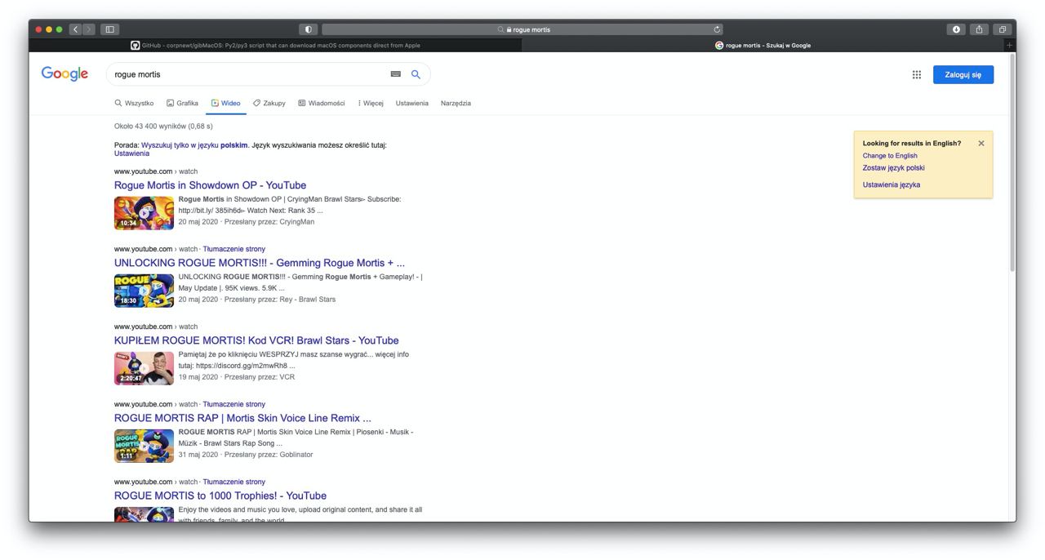The height and width of the screenshot is (560, 1045).
Task: Open ROGUE MORTIS RAP result title
Action: [x=242, y=418]
